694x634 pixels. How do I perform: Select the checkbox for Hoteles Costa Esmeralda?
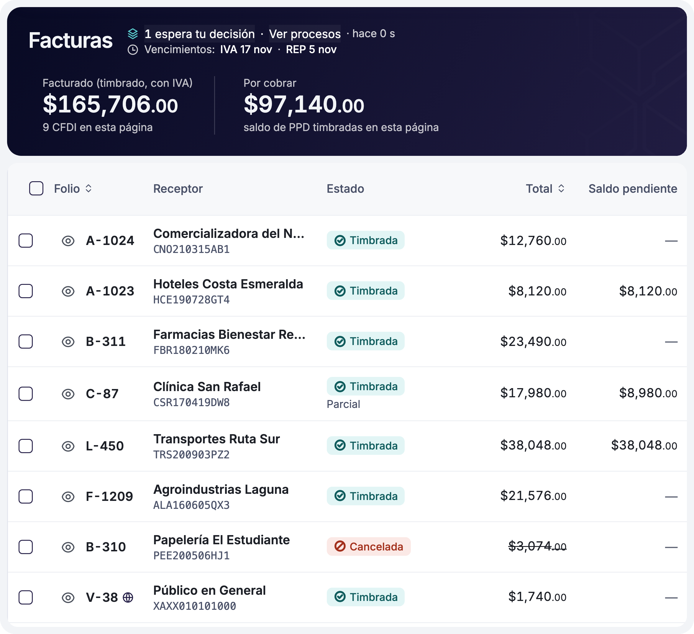click(x=26, y=291)
